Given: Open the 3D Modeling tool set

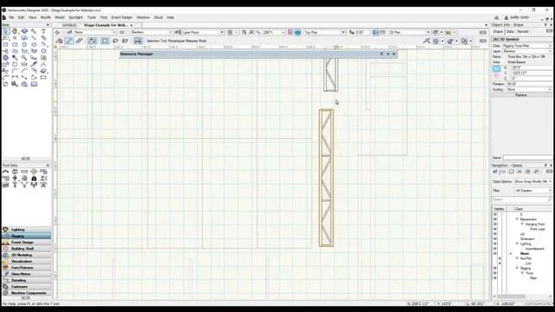Looking at the screenshot, I should pos(26,255).
